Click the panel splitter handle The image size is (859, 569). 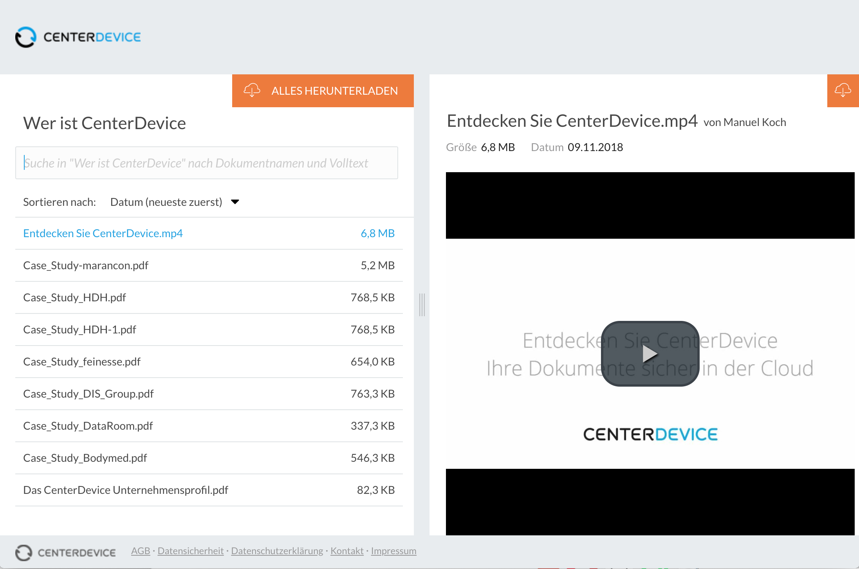(422, 305)
